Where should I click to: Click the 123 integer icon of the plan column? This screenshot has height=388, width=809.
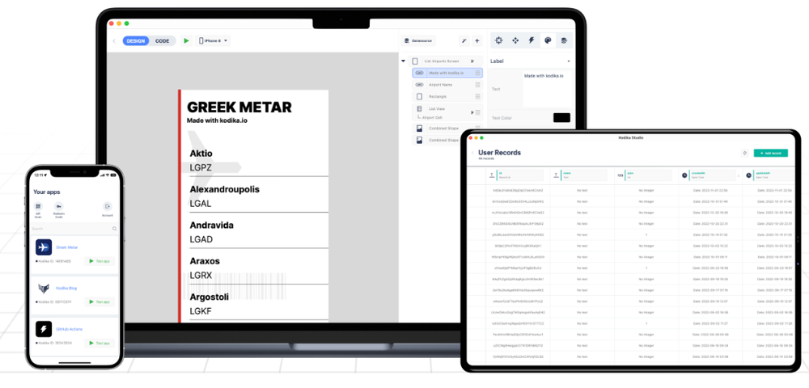click(620, 175)
